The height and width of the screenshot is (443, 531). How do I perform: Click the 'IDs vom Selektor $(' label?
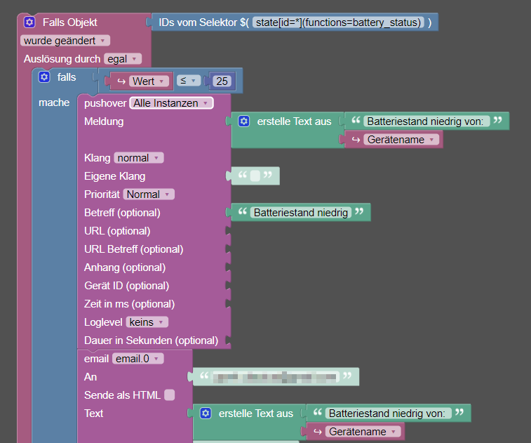click(204, 22)
